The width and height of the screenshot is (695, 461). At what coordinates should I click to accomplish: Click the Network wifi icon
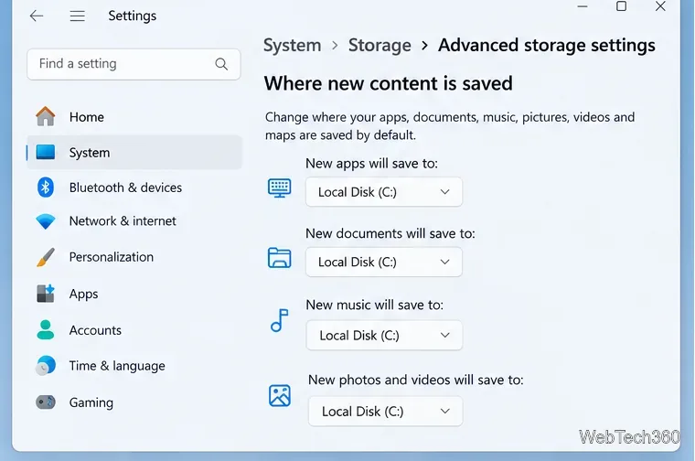tap(45, 221)
